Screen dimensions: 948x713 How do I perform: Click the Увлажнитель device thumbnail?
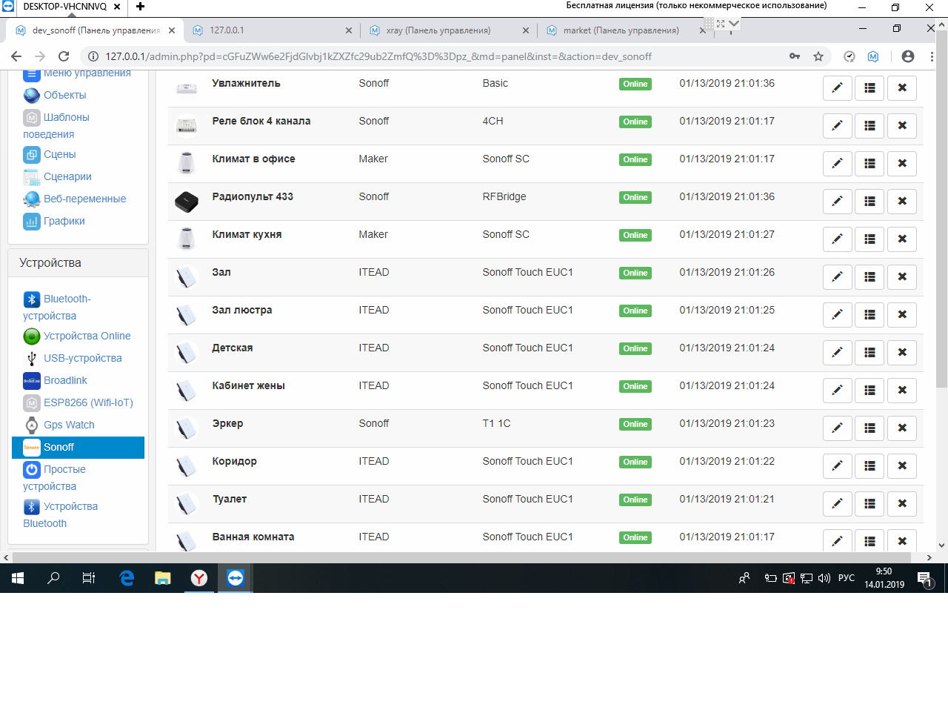click(187, 88)
